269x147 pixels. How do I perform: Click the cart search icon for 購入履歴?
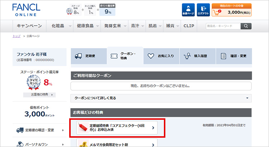click(187, 56)
